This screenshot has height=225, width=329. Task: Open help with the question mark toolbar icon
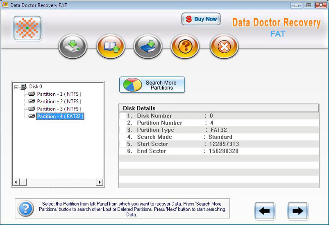[185, 46]
